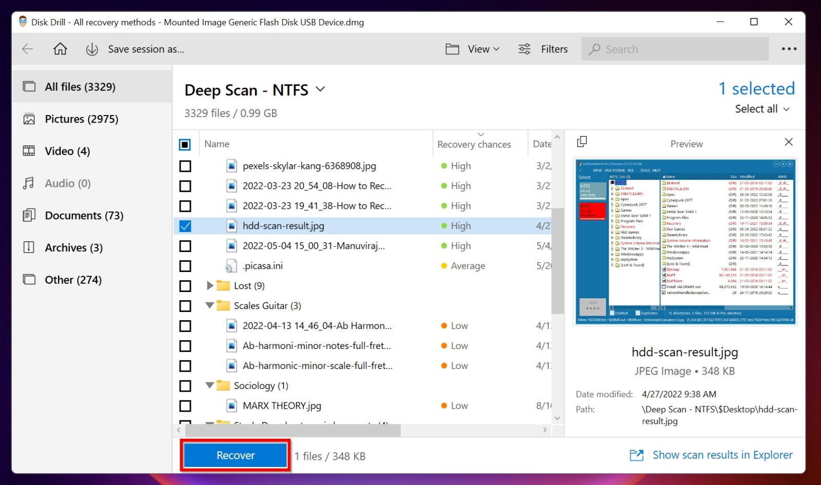Open the Archives category
The height and width of the screenshot is (485, 821).
pos(67,247)
